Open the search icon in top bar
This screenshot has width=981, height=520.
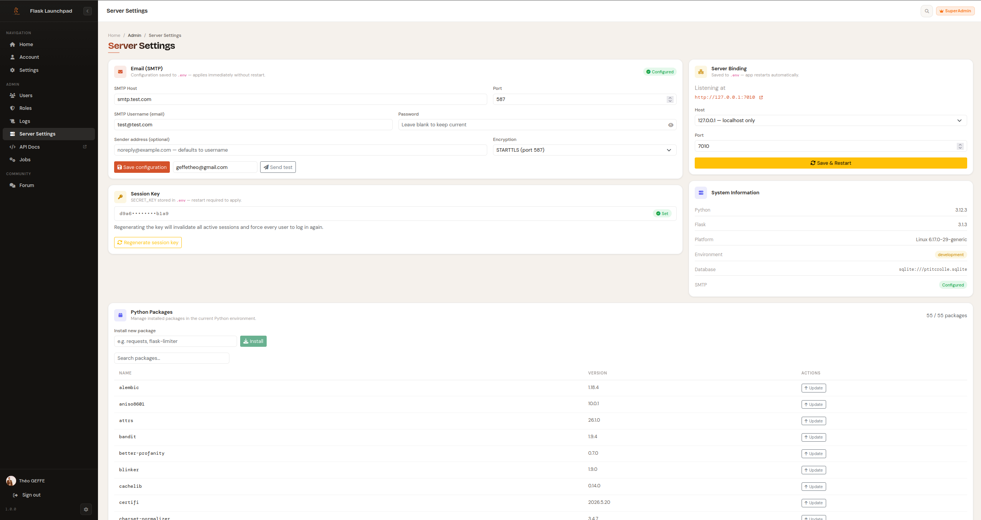coord(927,11)
